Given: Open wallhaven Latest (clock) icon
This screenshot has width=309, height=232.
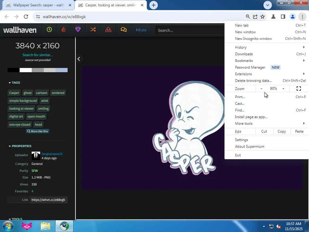Looking at the screenshot, I should 49,30.
